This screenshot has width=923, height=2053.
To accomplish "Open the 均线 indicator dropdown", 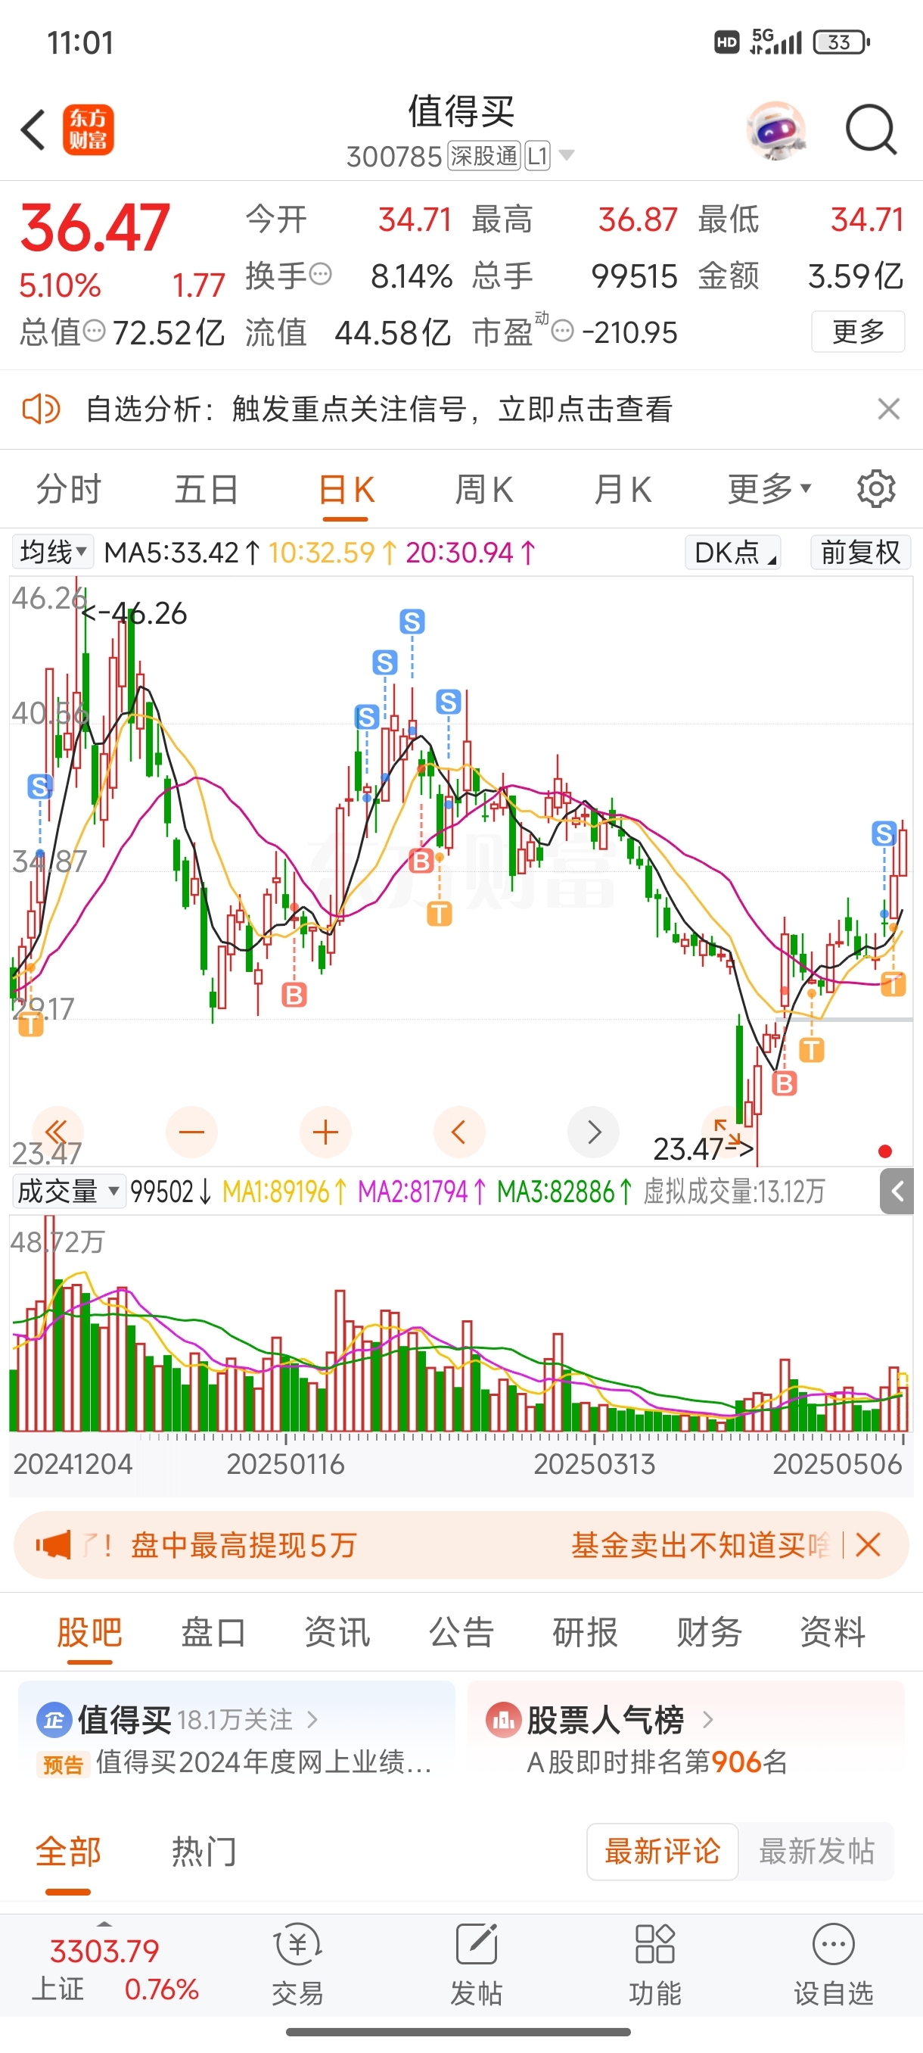I will (x=52, y=552).
